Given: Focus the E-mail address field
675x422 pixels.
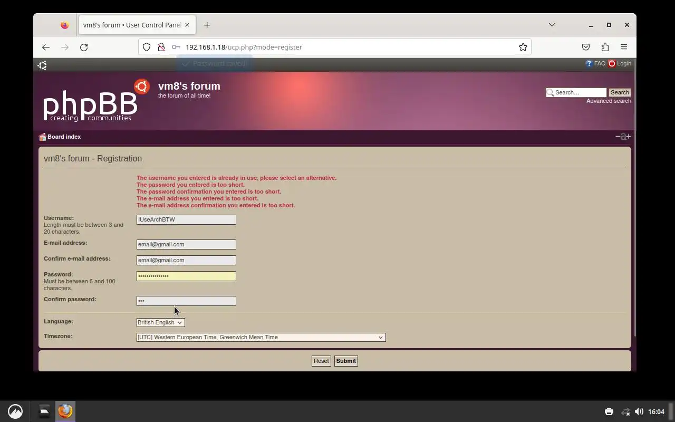Looking at the screenshot, I should (x=186, y=244).
